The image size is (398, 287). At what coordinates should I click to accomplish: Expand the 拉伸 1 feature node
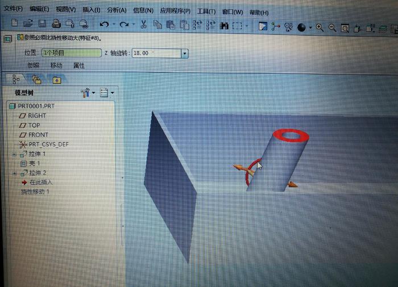pos(14,154)
